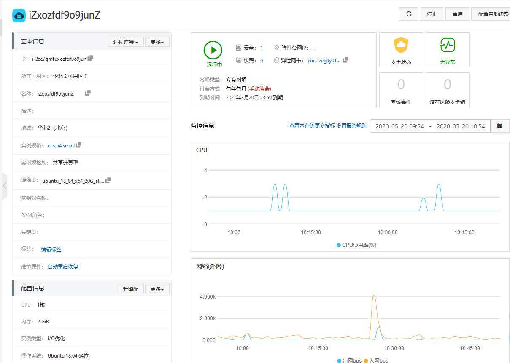Click the snapshot icon
Screen dimensions: 510x363
pyautogui.click(x=239, y=60)
